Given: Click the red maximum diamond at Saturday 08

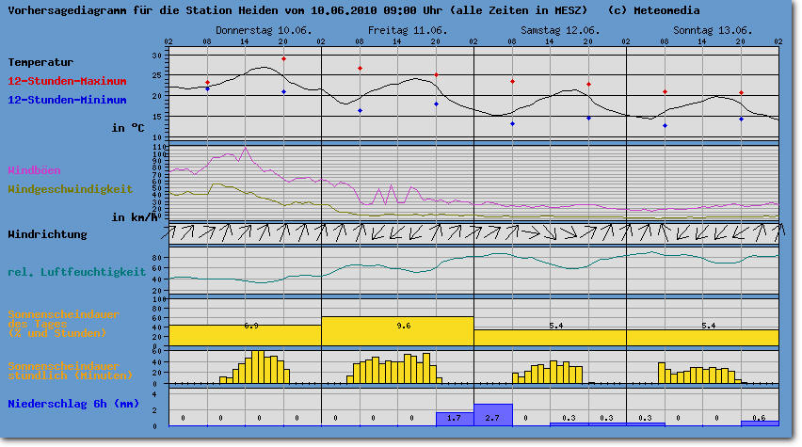Looking at the screenshot, I should tap(512, 82).
